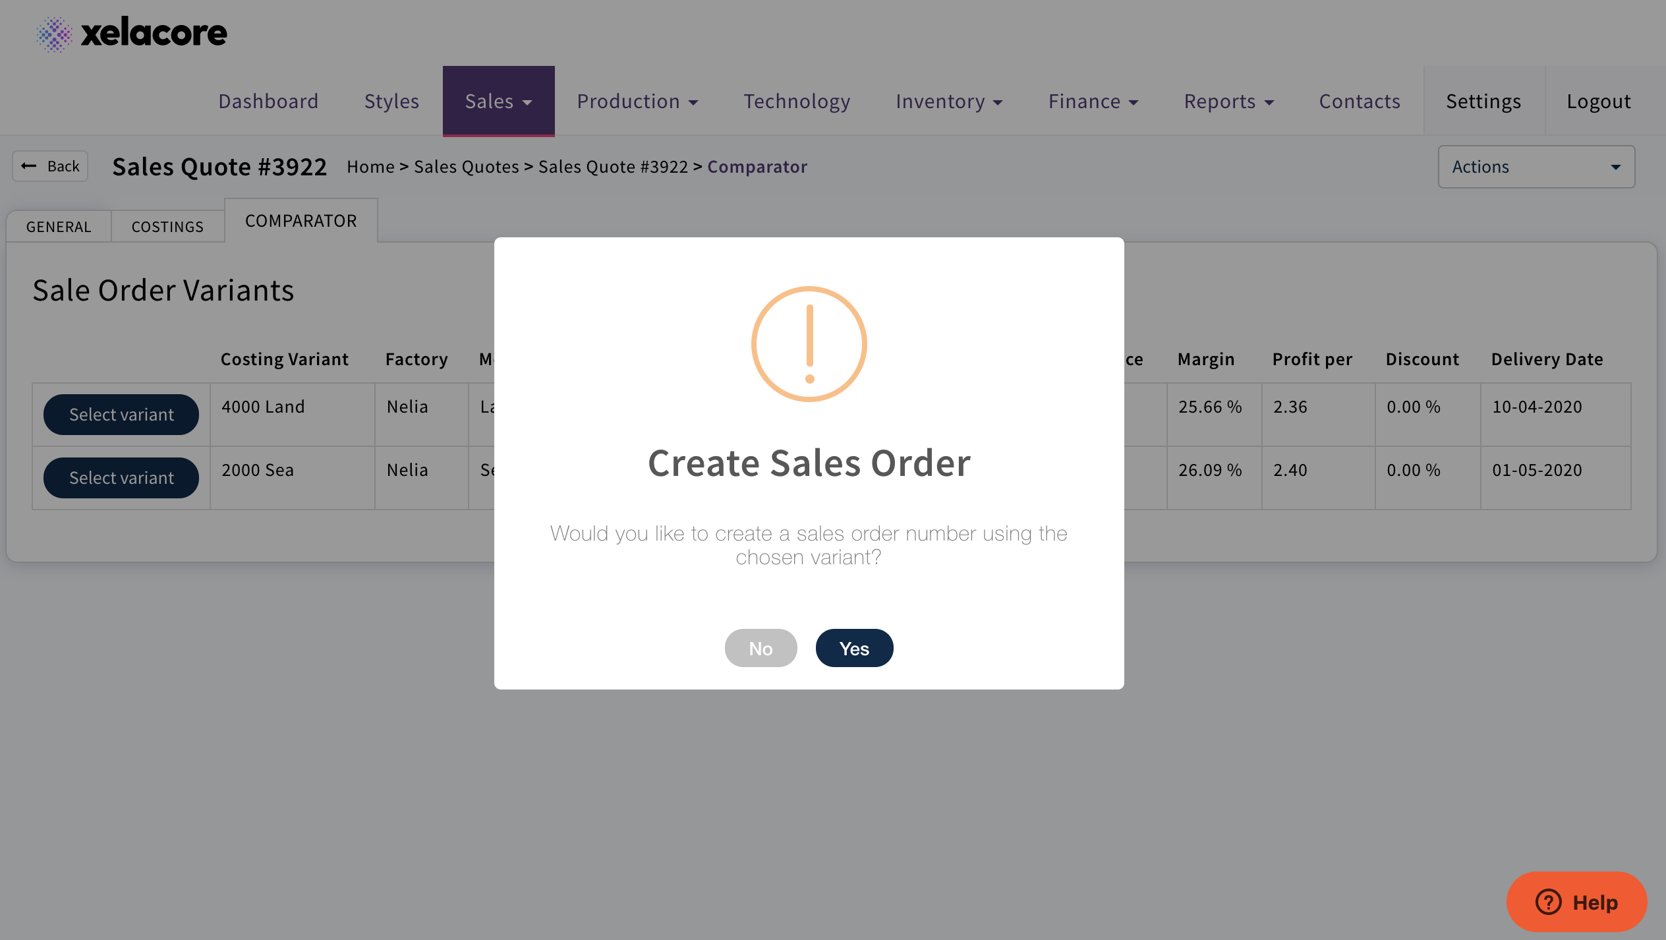
Task: Open the COMPARATOR tab
Action: pyautogui.click(x=301, y=221)
